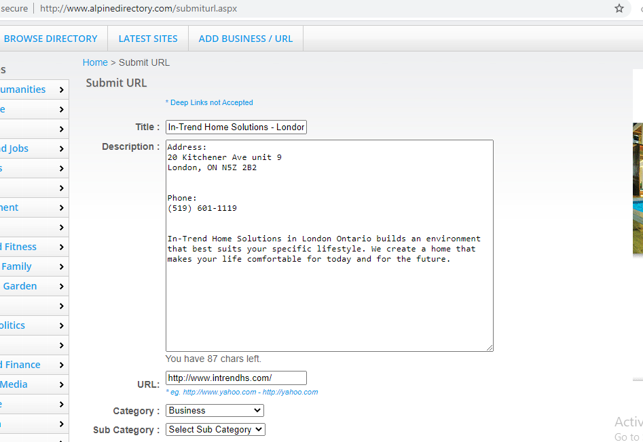Follow the Home breadcrumb link
The height and width of the screenshot is (442, 643).
95,62
